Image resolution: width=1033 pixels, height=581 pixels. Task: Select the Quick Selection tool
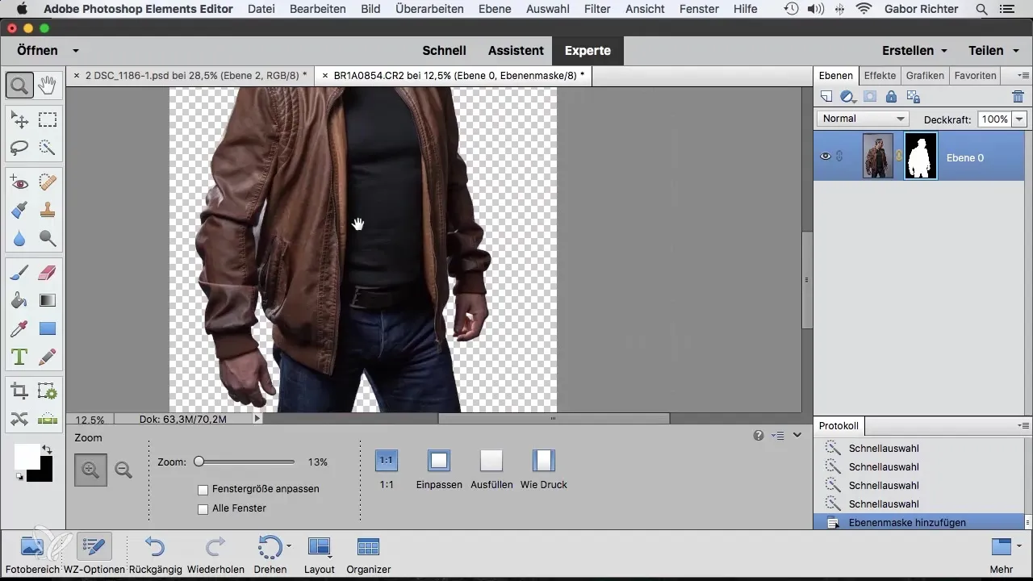tap(48, 148)
